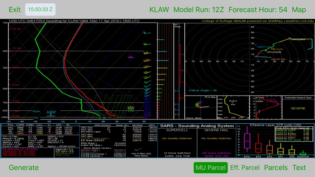Screen dimensions: 315x177
Task: Click the Storm Slinky mini plot
Action: (x=201, y=107)
